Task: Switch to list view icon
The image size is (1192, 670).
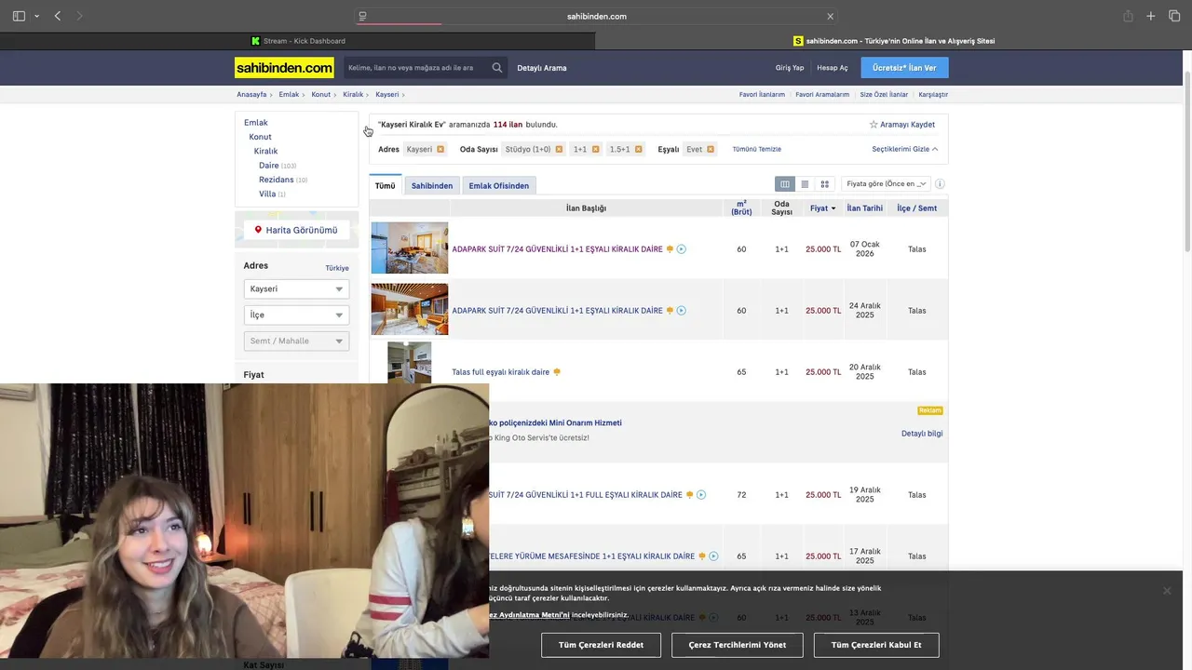Action: point(805,184)
